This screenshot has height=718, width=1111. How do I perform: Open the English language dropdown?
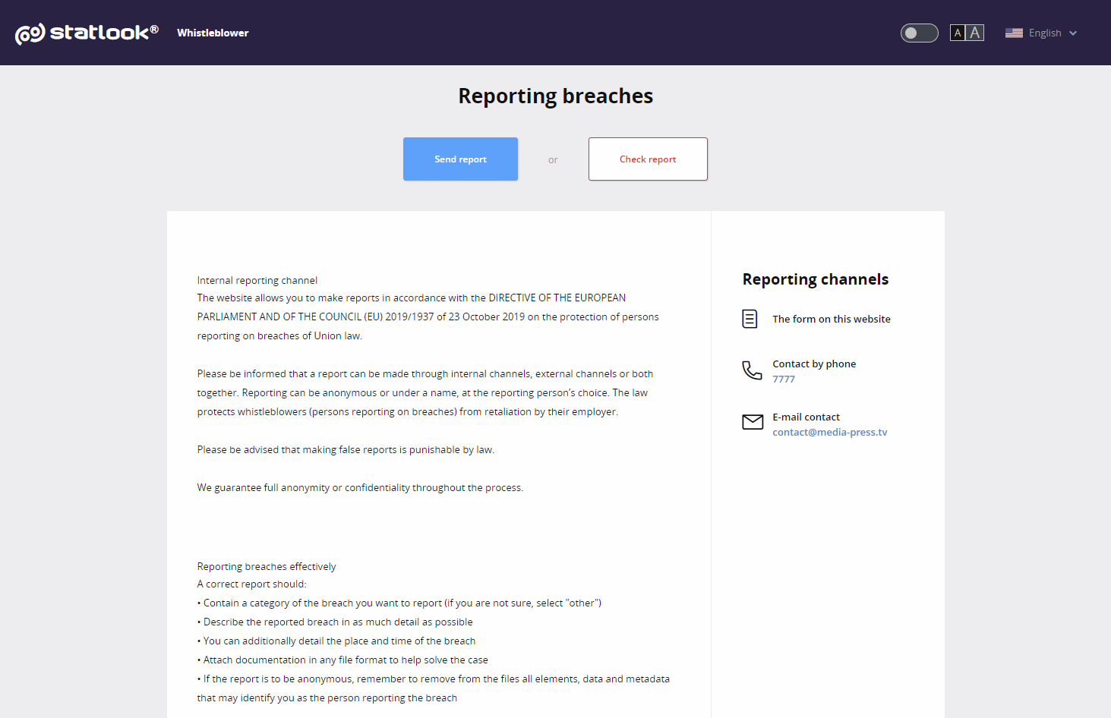[1044, 33]
